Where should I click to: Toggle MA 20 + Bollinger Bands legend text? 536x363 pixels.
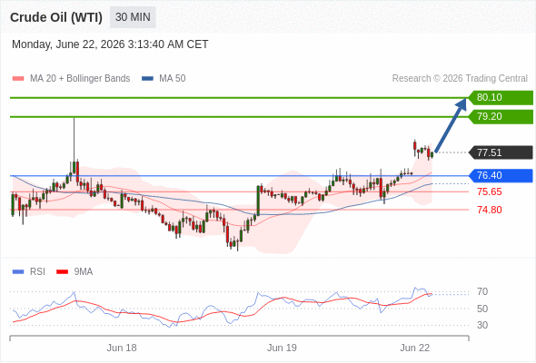click(x=80, y=79)
